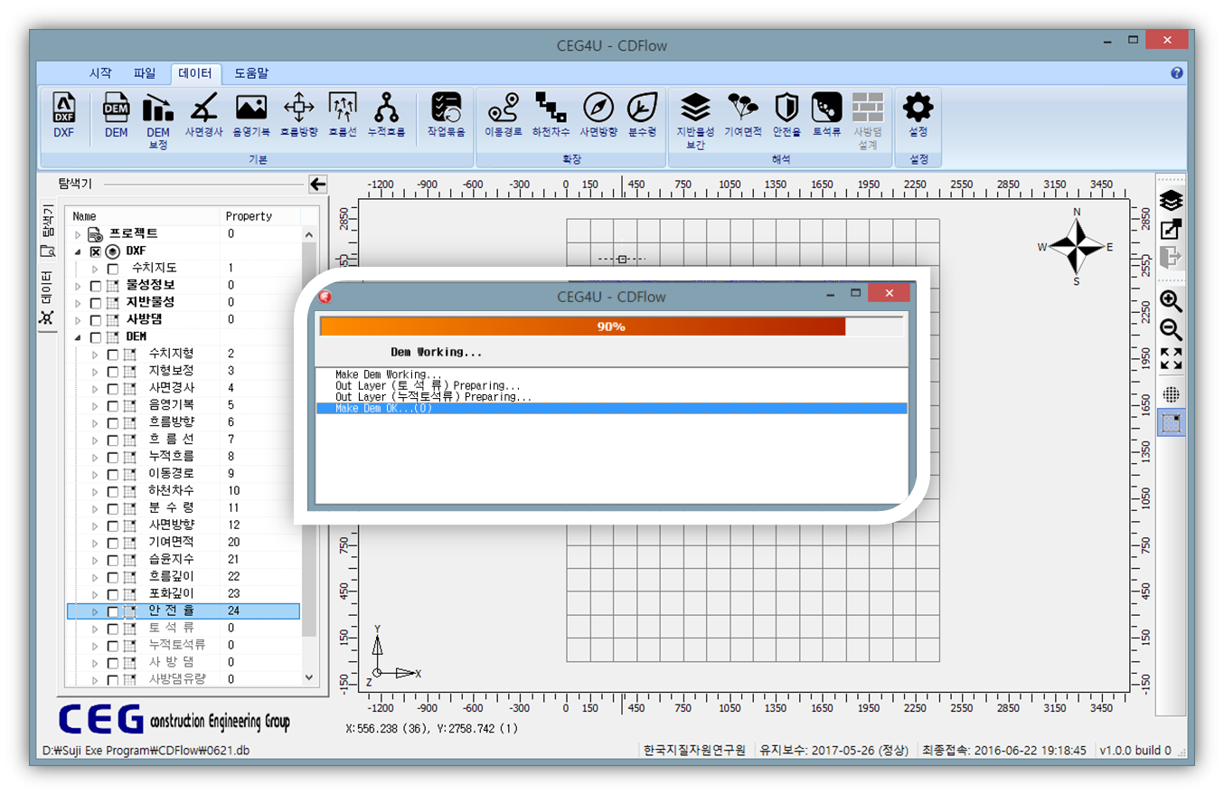Select the 안전율 safety factor shield icon

pyautogui.click(x=787, y=108)
